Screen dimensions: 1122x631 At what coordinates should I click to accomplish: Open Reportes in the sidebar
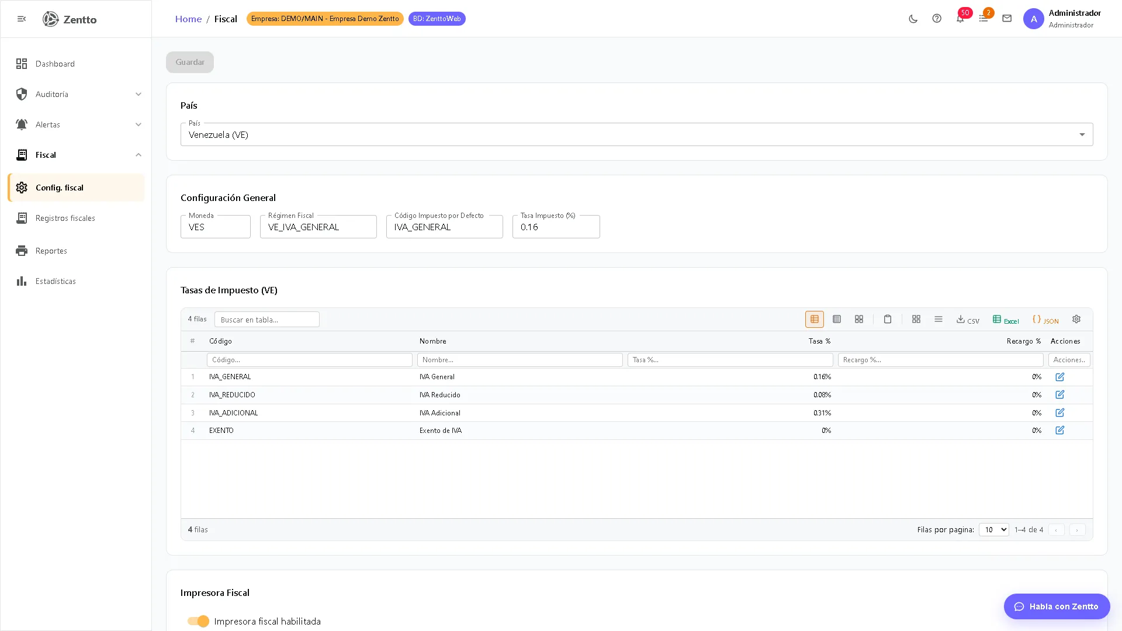(x=76, y=251)
